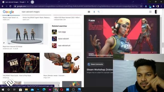The image size is (164, 92).
Task: Open the Google account avatar
Action: [x=156, y=12]
